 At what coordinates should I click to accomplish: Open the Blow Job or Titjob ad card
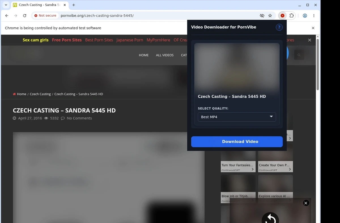pos(238,189)
